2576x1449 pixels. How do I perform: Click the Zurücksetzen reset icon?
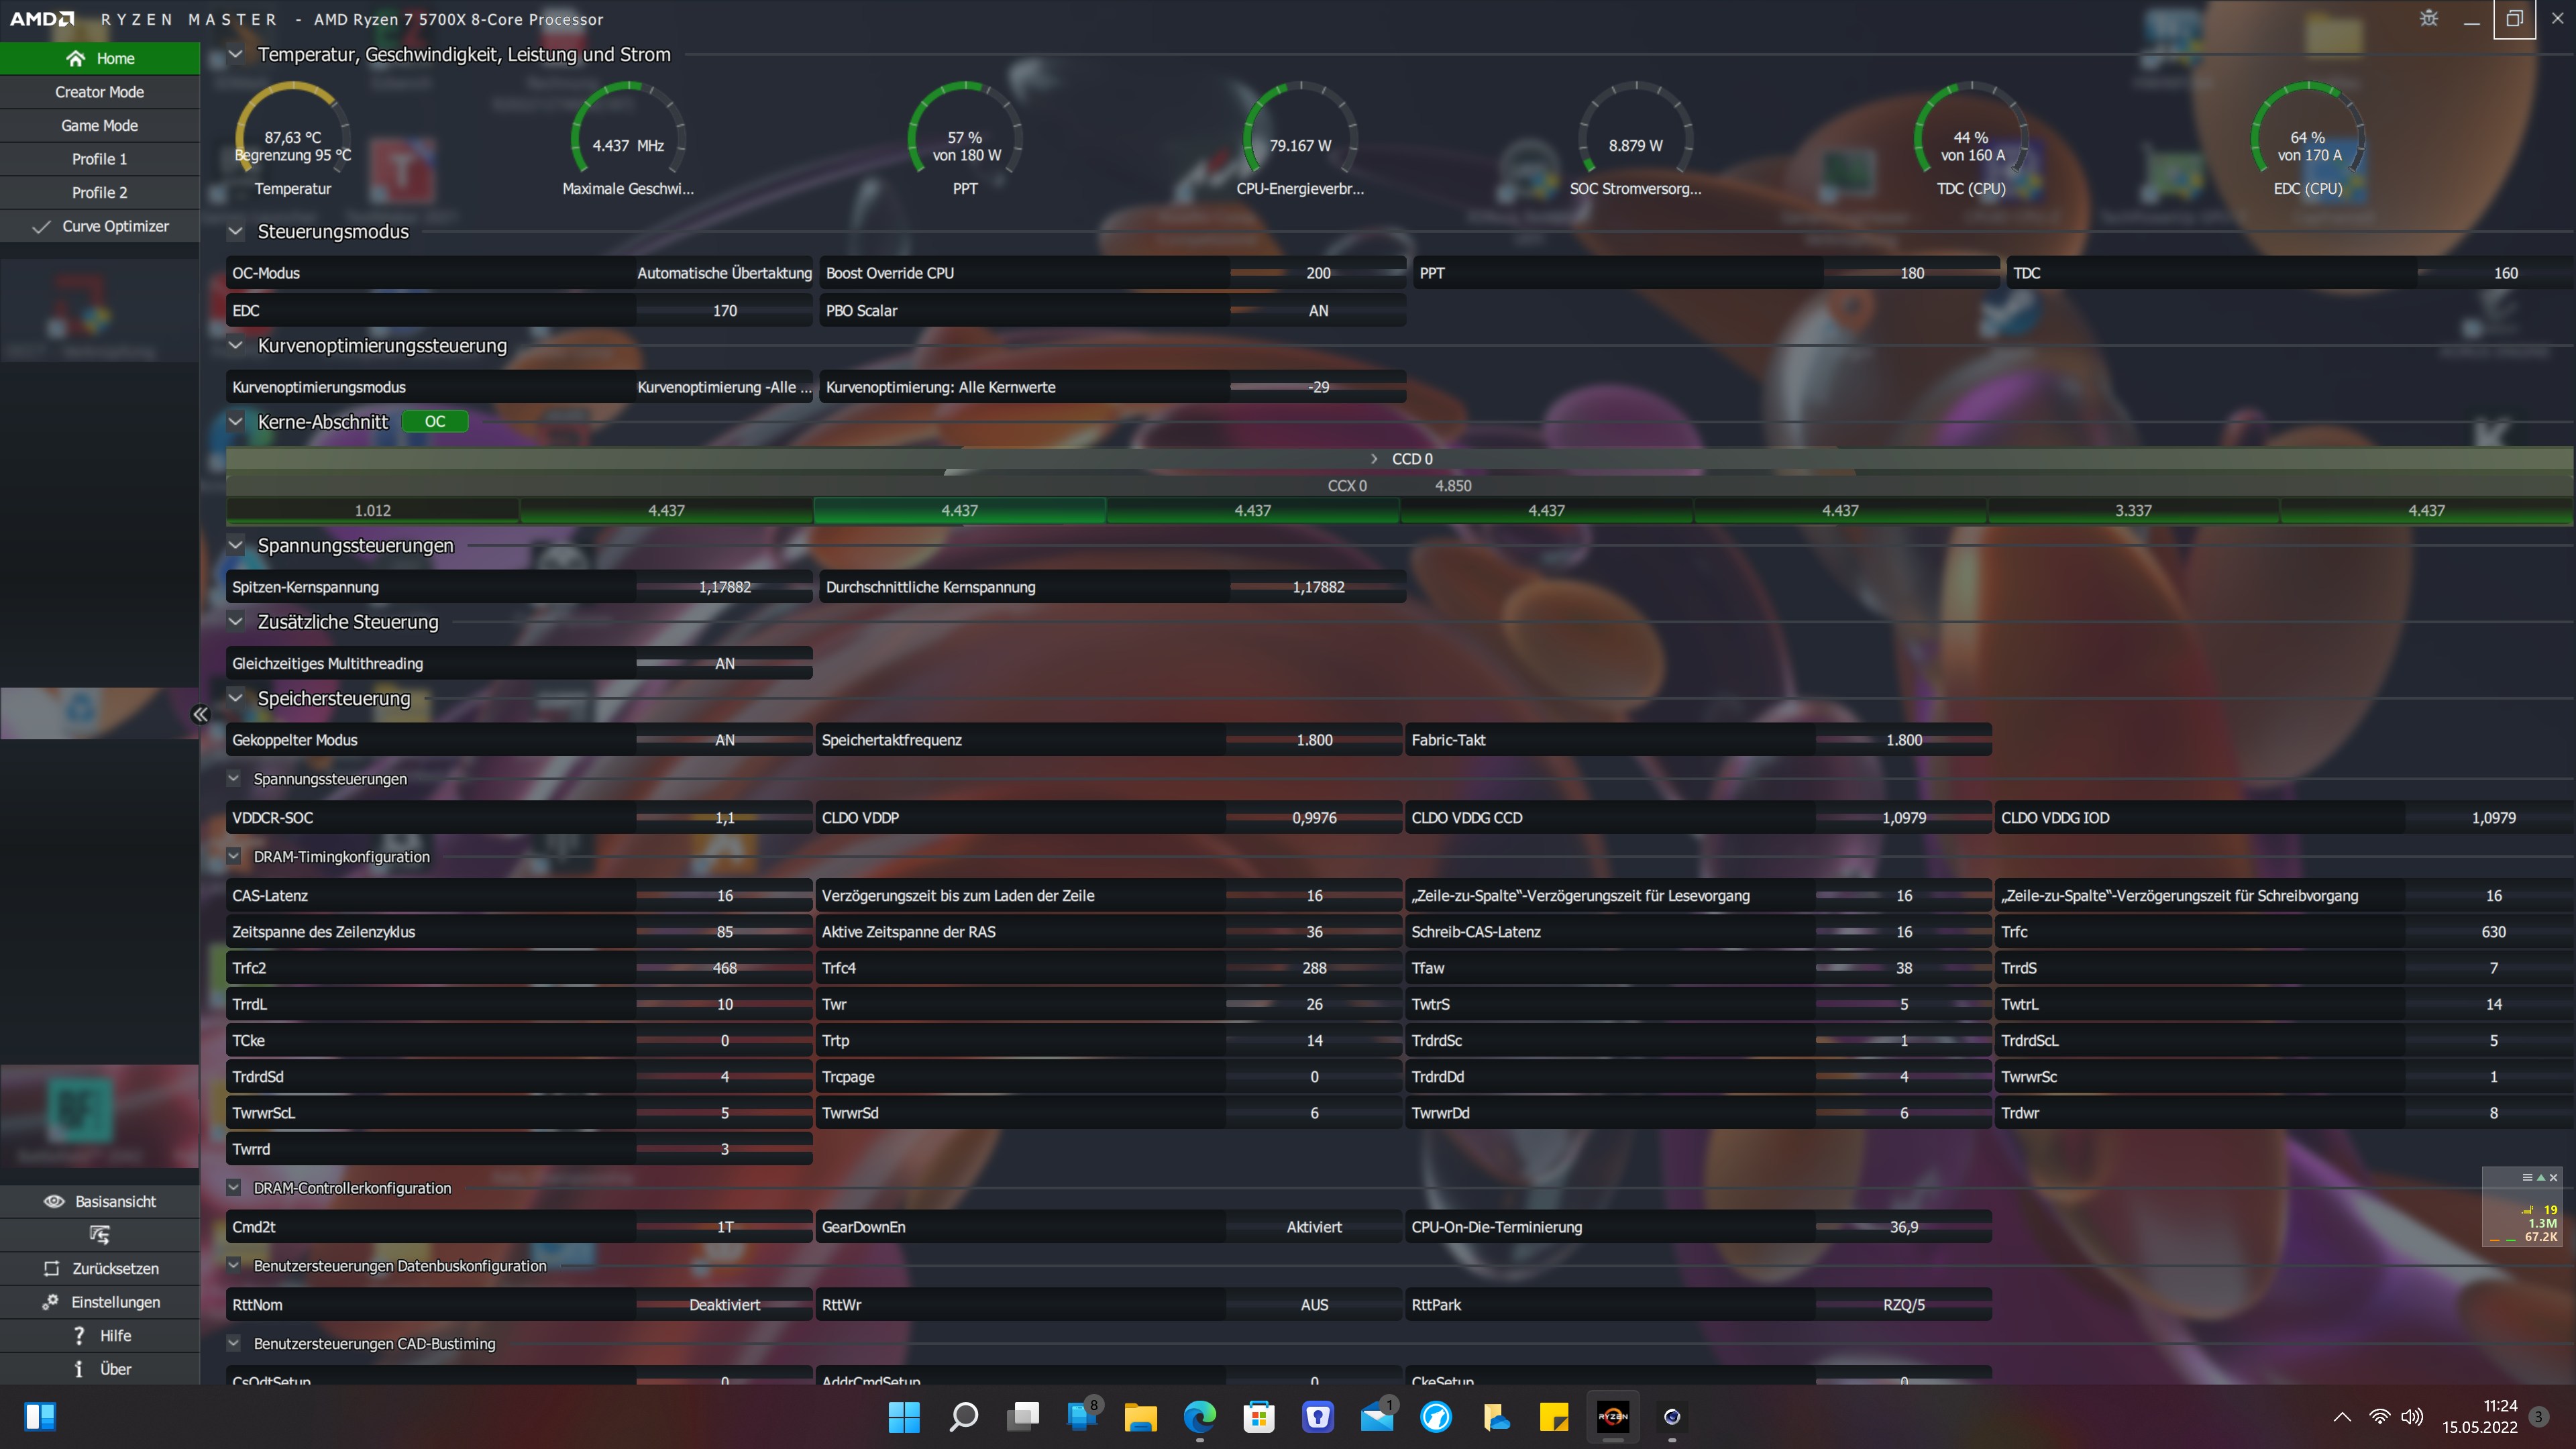(x=51, y=1268)
